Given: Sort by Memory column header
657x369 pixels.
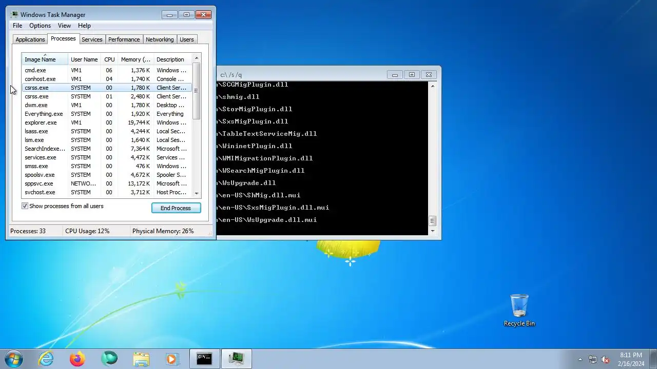Looking at the screenshot, I should point(136,59).
